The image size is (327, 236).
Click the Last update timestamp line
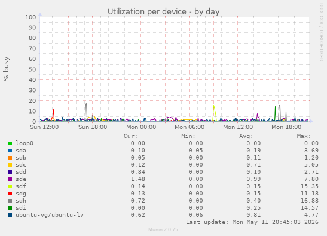(x=252, y=222)
